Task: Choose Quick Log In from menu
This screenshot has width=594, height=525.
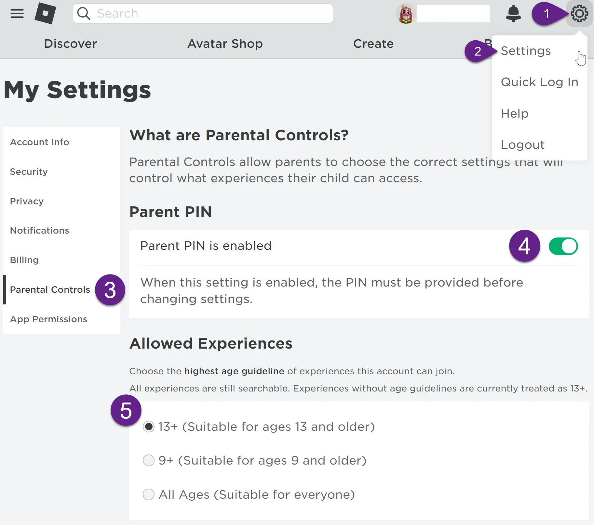Action: tap(539, 82)
